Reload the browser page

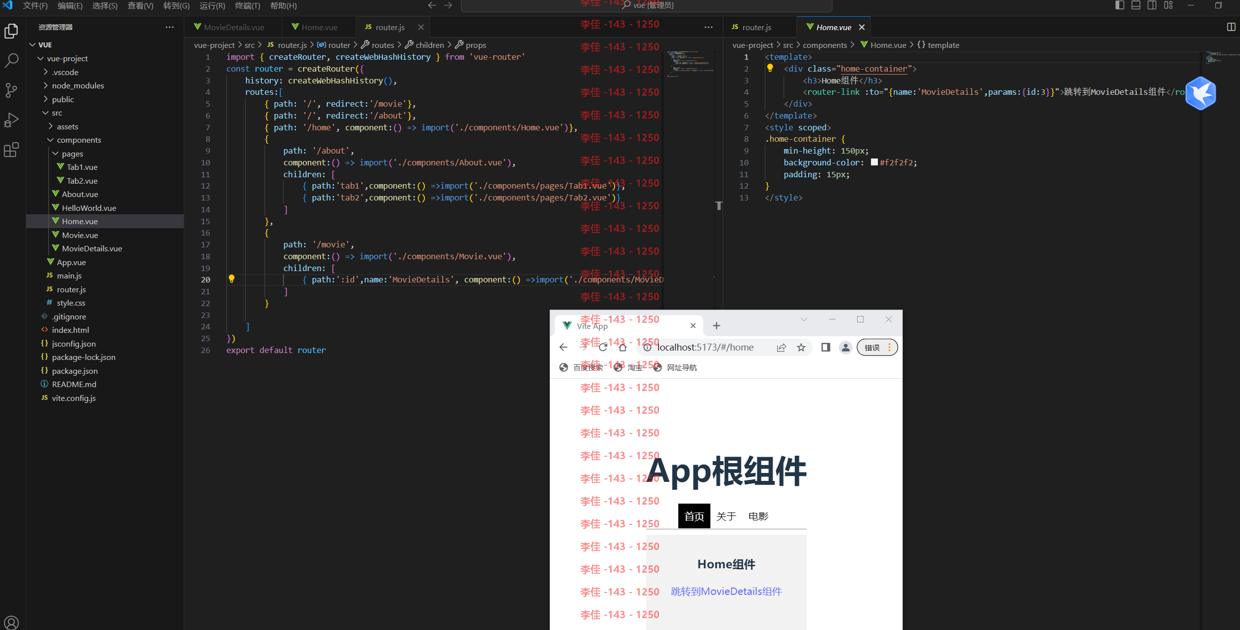pos(603,347)
